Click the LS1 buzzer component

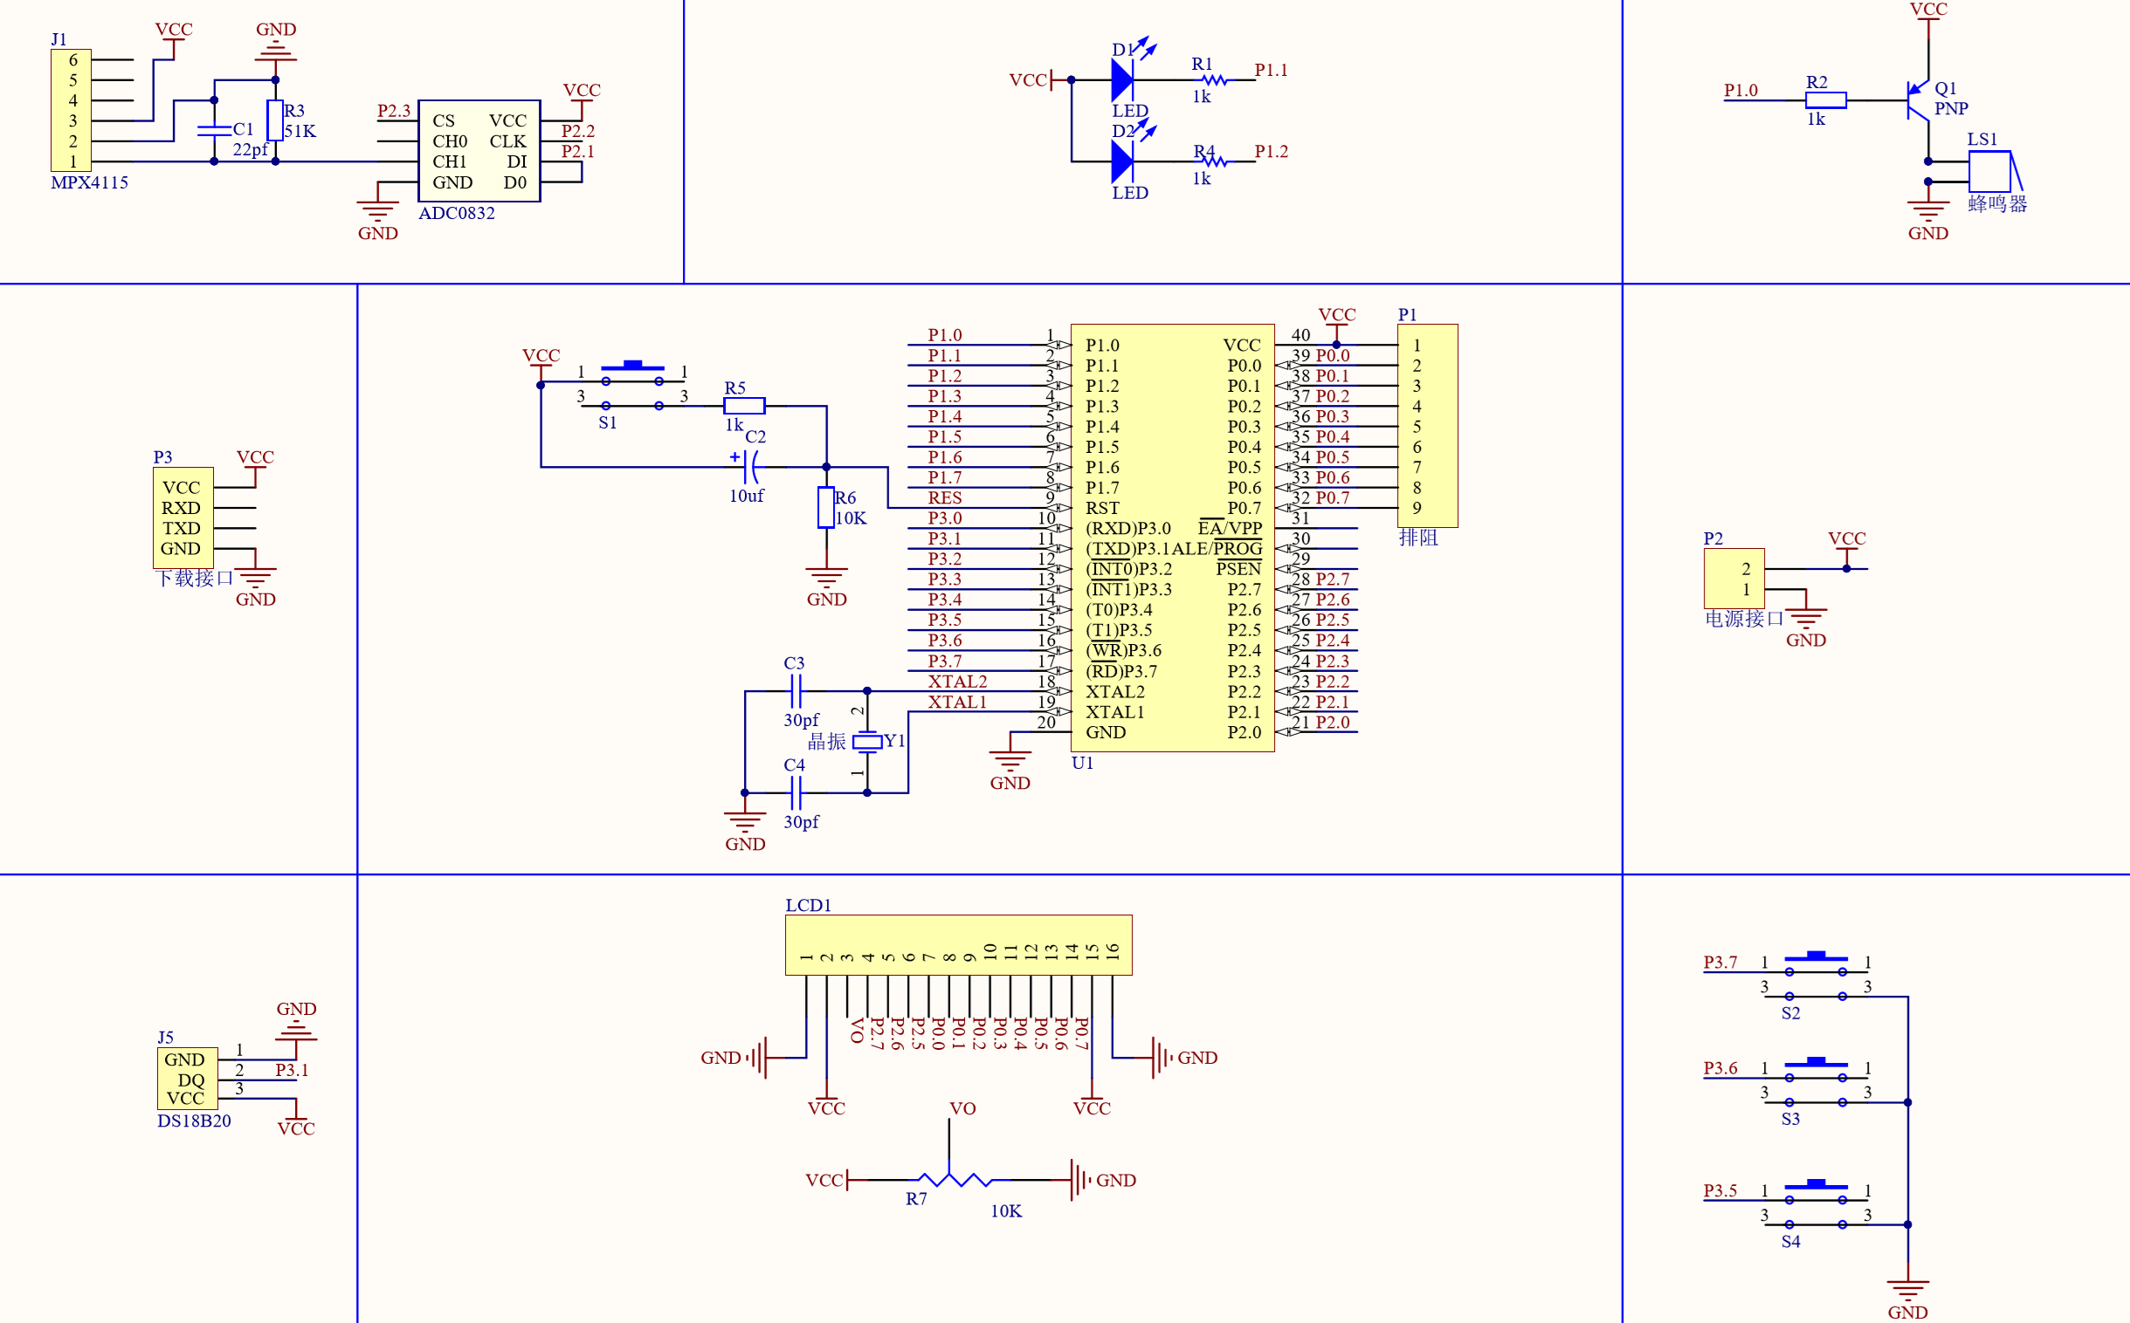click(1989, 172)
